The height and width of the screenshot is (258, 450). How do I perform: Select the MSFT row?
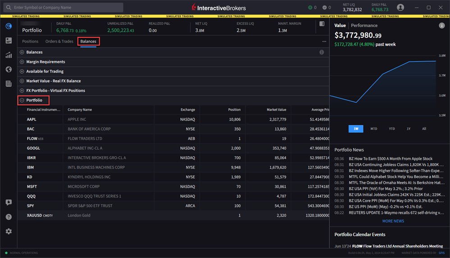(x=173, y=186)
